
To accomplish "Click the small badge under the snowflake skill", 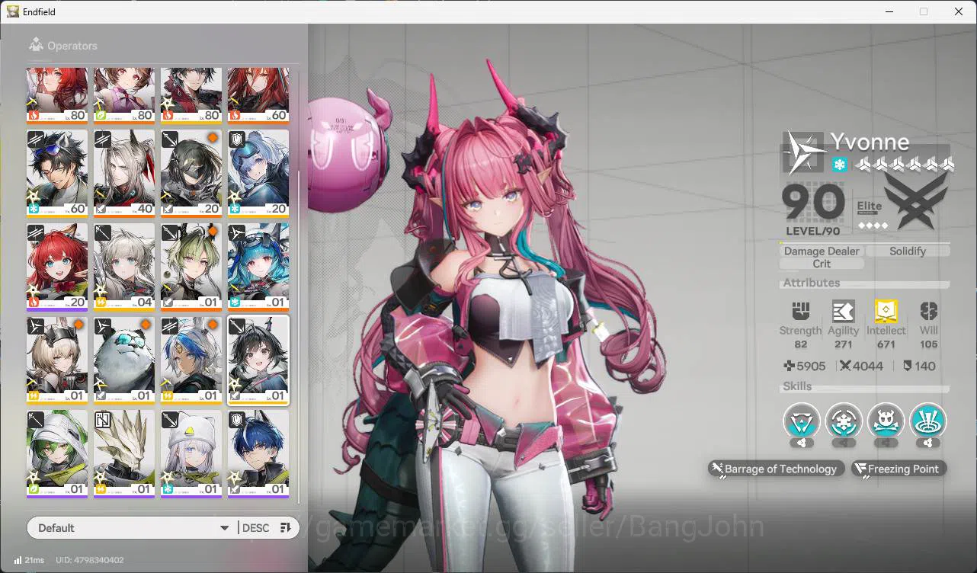I will click(x=844, y=443).
